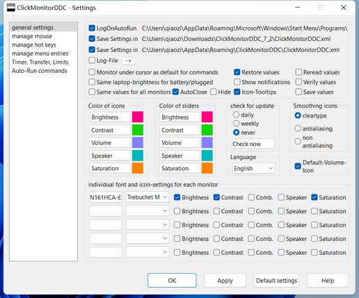Image resolution: width=359 pixels, height=298 pixels.
Task: Uncheck Default-Volume-Icon
Action: 298,166
